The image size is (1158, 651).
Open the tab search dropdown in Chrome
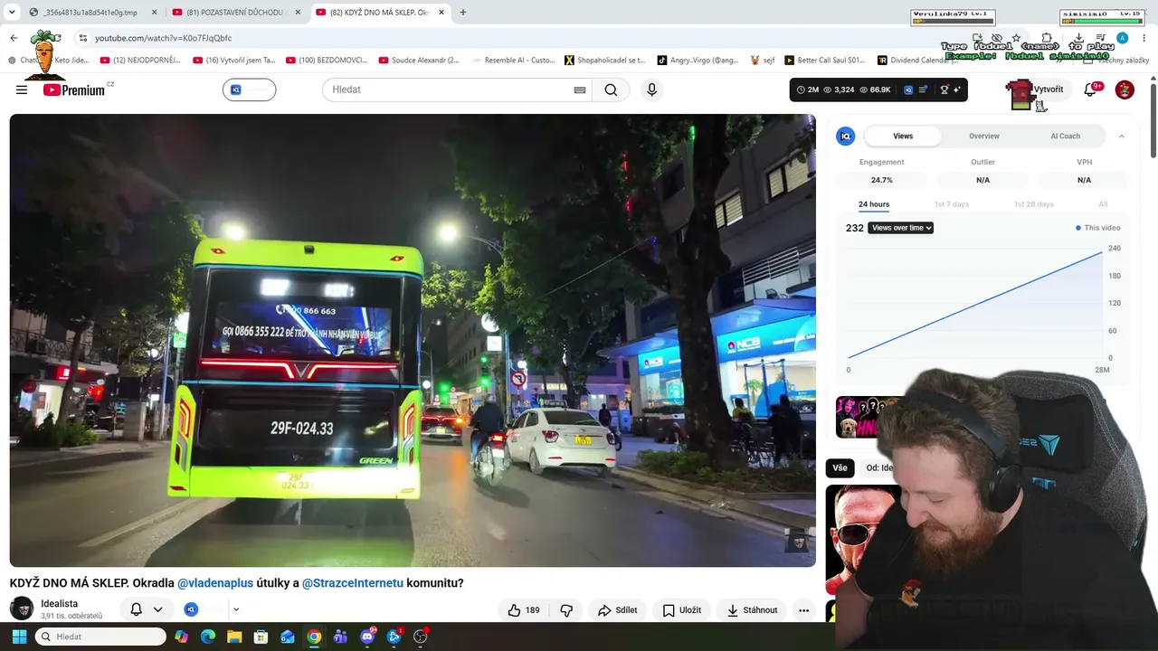tap(12, 12)
